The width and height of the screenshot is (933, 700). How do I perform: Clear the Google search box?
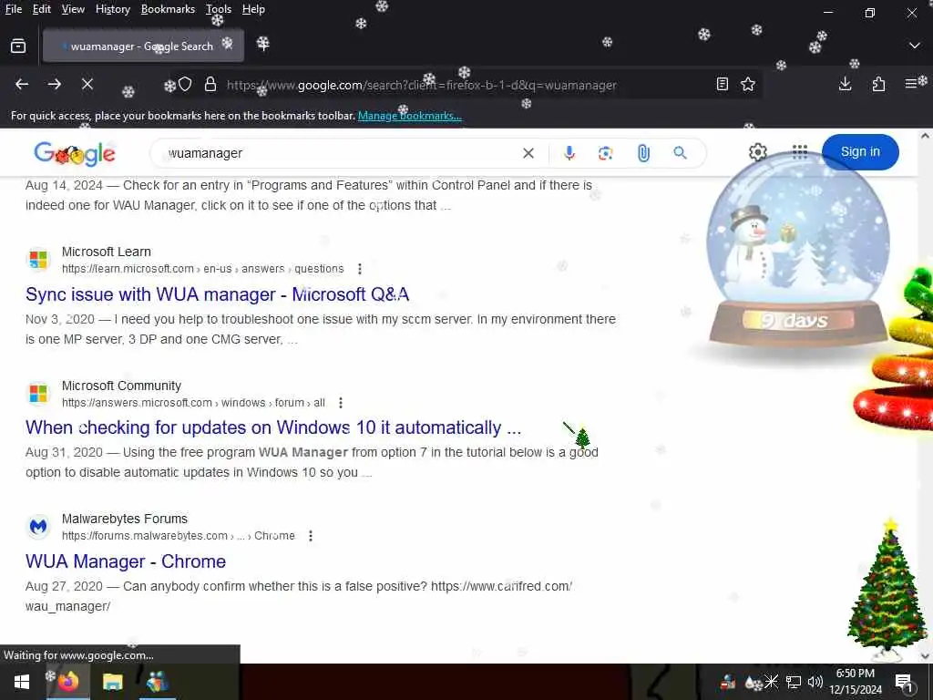click(x=528, y=153)
